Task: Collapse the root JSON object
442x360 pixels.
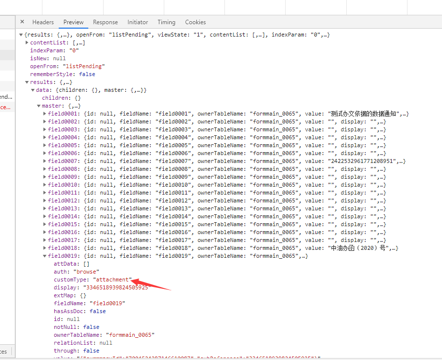Action: pyautogui.click(x=21, y=35)
